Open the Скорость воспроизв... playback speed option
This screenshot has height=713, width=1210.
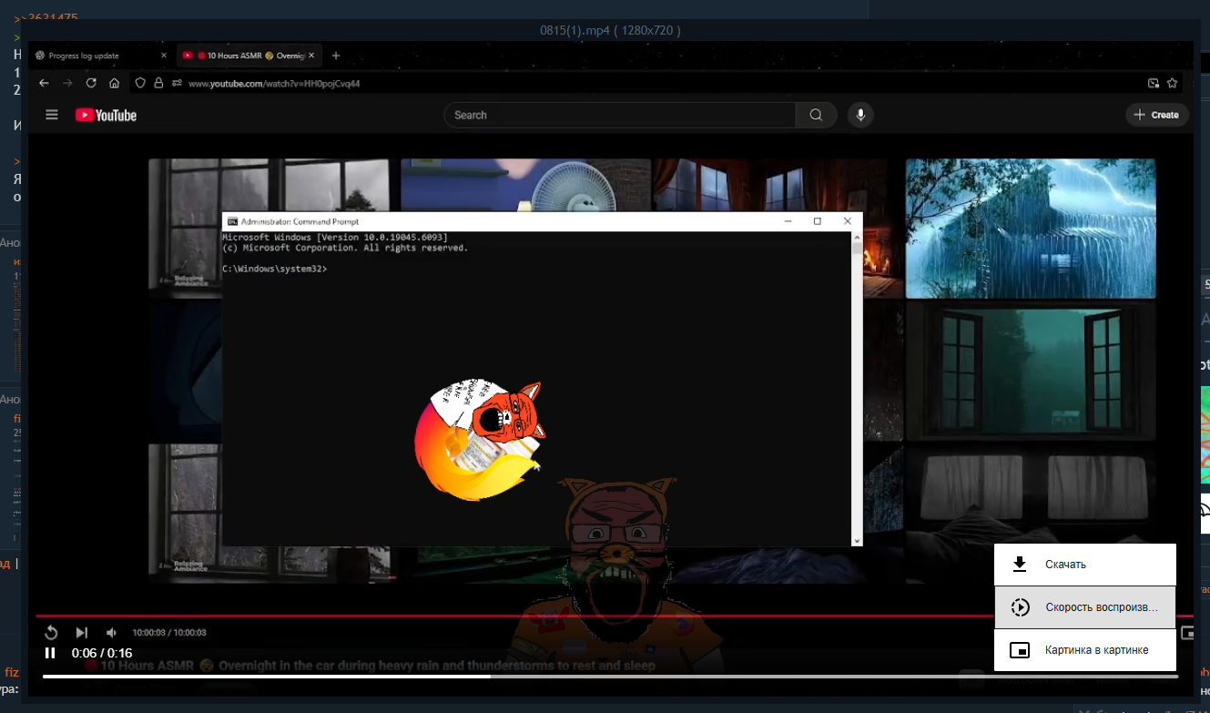pyautogui.click(x=1085, y=607)
